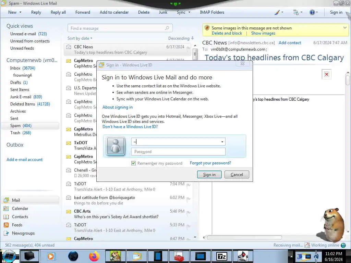Open the New dropdown arrow
The width and height of the screenshot is (351, 263).
coord(20,12)
